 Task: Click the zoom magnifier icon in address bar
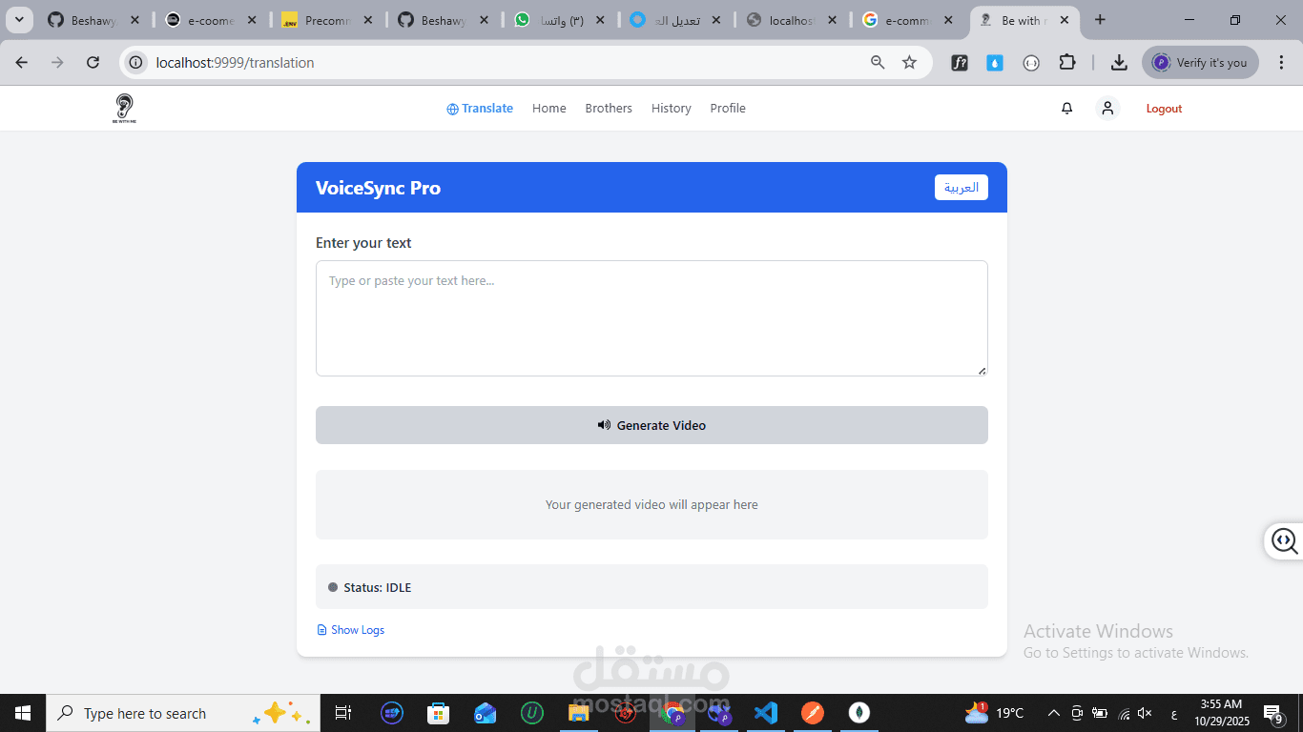[x=878, y=63]
